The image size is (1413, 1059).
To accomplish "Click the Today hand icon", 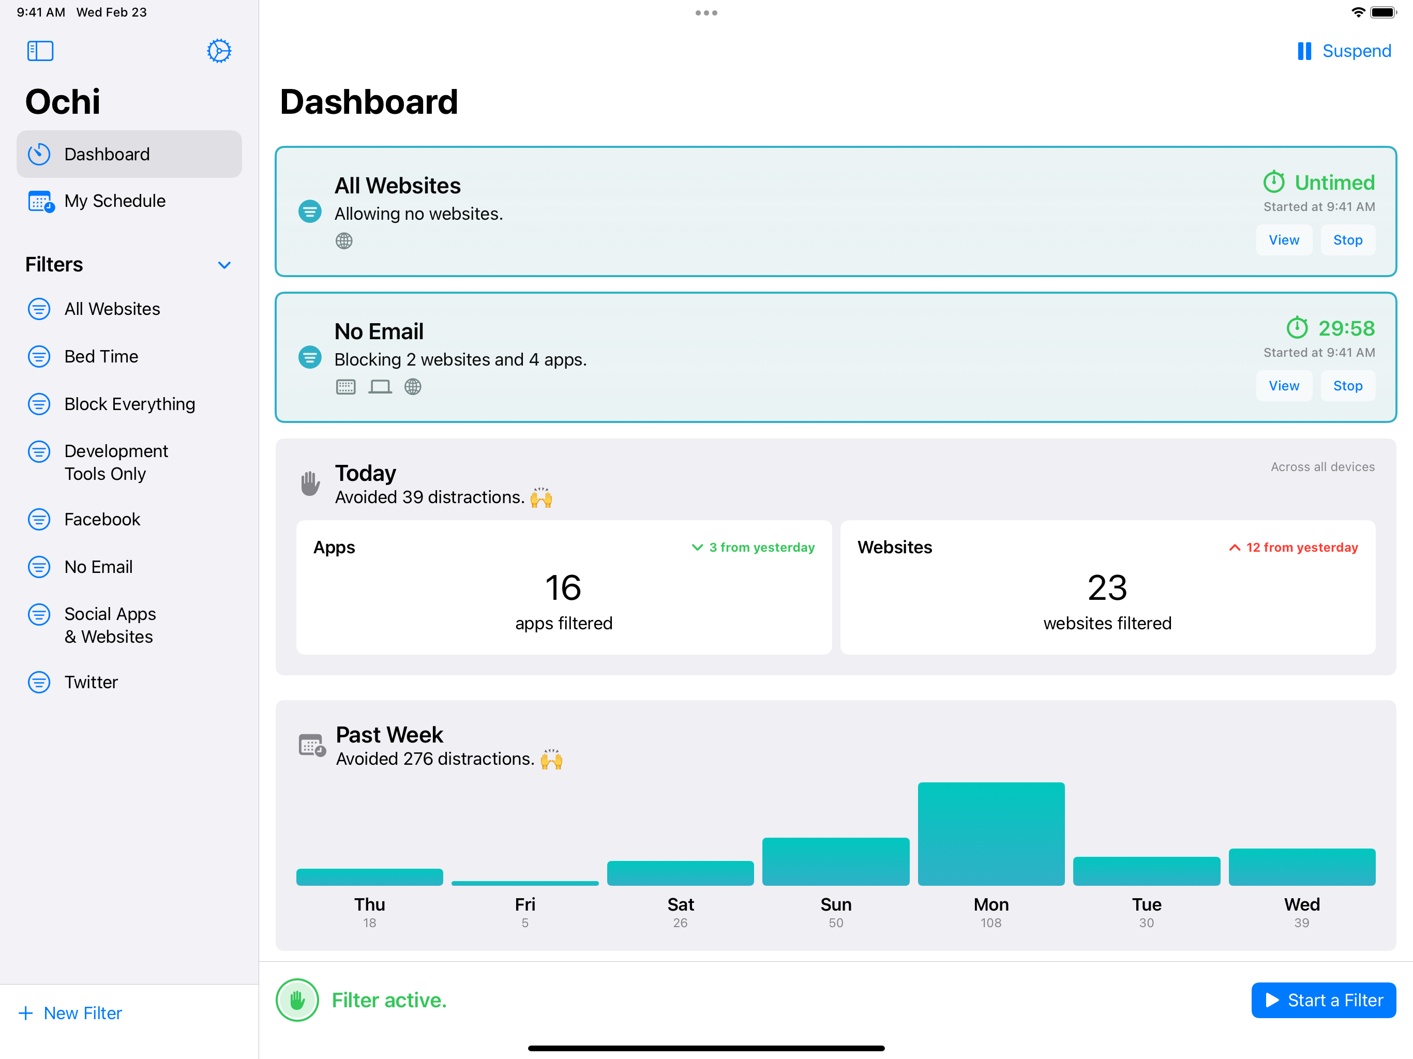I will (310, 483).
